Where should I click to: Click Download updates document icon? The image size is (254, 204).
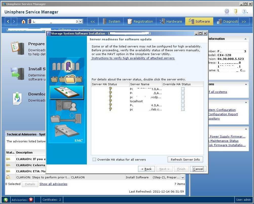[17, 98]
